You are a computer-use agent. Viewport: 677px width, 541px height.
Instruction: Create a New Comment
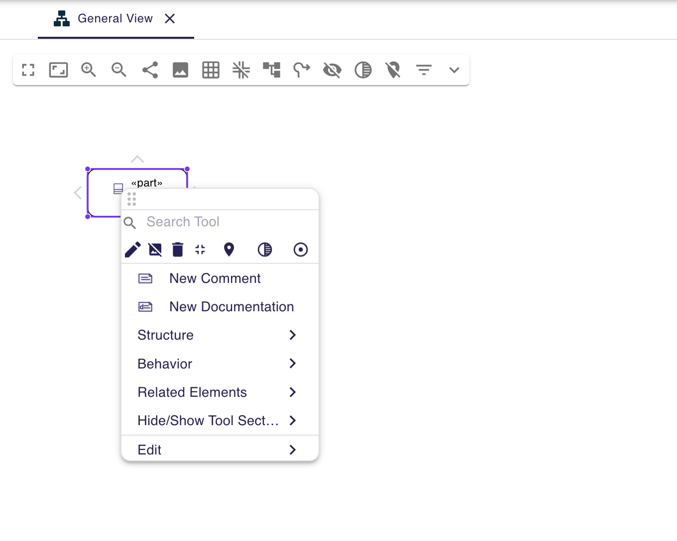(215, 278)
